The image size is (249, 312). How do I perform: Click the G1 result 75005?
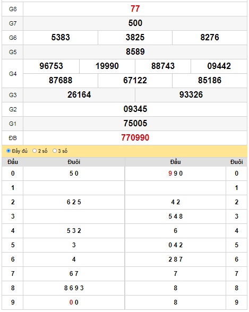tap(135, 123)
